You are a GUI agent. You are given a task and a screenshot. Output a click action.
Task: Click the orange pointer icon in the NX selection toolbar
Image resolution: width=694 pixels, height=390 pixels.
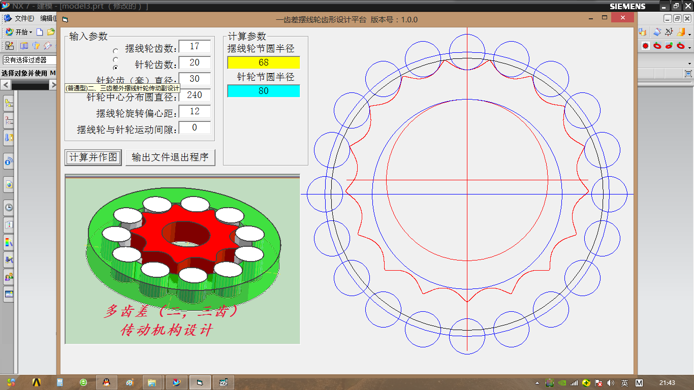point(48,46)
